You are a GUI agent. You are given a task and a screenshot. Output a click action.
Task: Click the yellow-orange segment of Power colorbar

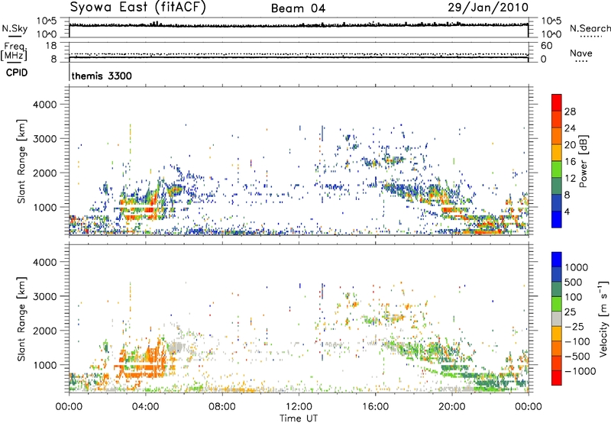point(557,153)
